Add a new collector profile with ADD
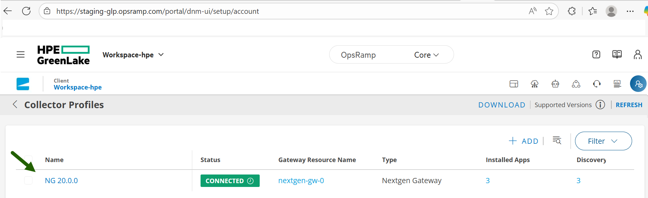Screen dimensions: 648x198 (x=524, y=141)
